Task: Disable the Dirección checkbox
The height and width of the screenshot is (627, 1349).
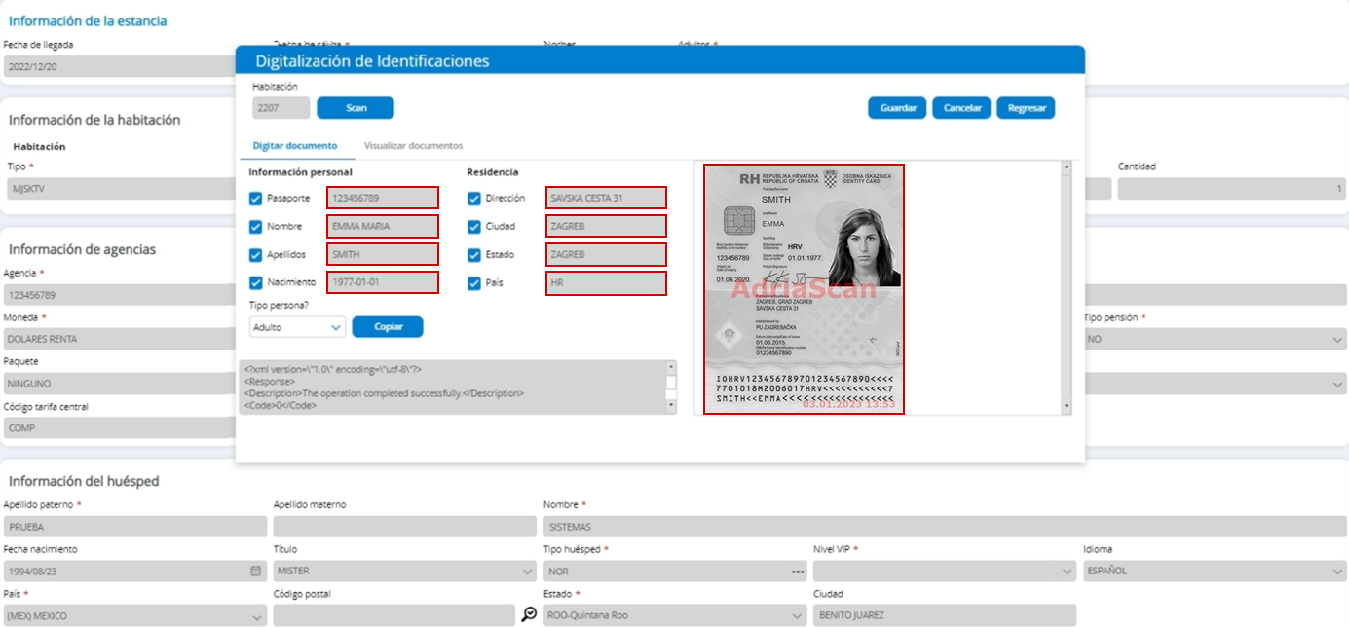Action: coord(474,199)
